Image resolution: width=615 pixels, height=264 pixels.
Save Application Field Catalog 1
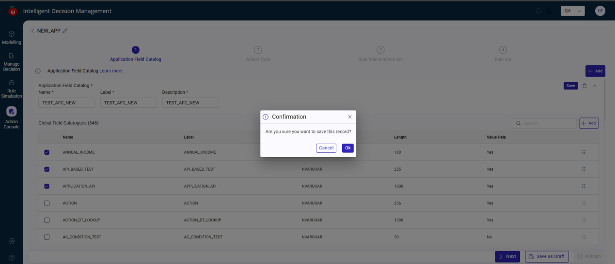(571, 86)
